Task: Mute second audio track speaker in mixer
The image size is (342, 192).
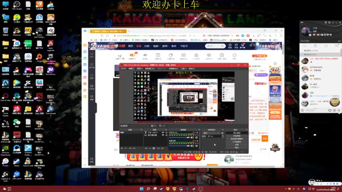Action: click(192, 145)
